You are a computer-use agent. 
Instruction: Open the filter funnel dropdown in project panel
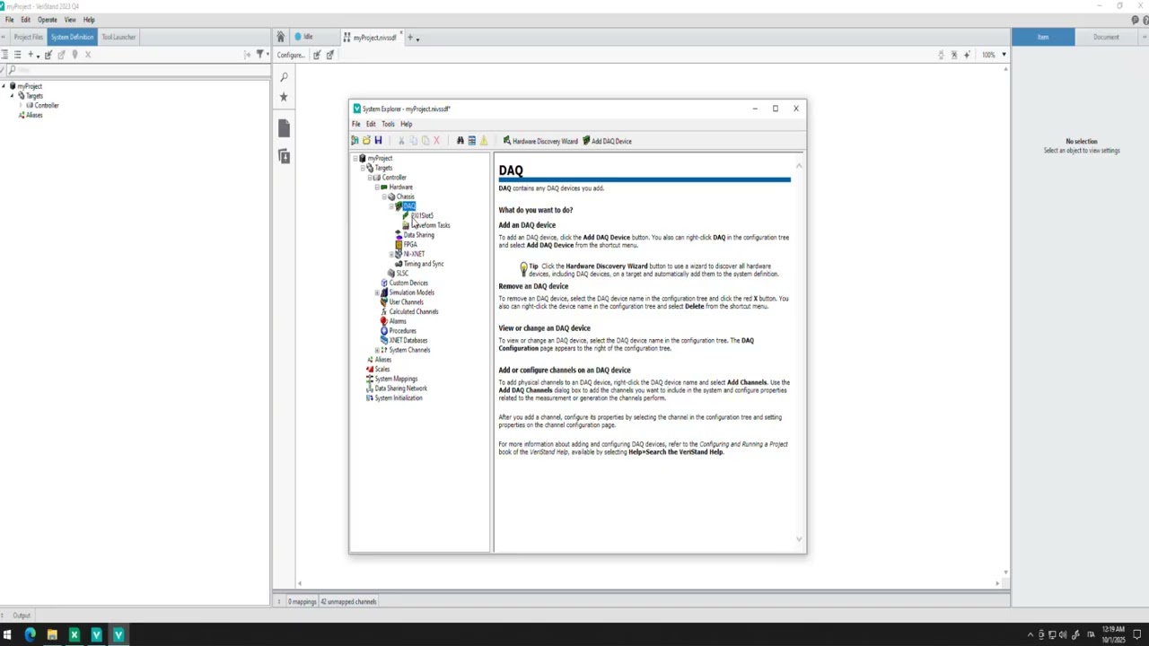[x=261, y=55]
